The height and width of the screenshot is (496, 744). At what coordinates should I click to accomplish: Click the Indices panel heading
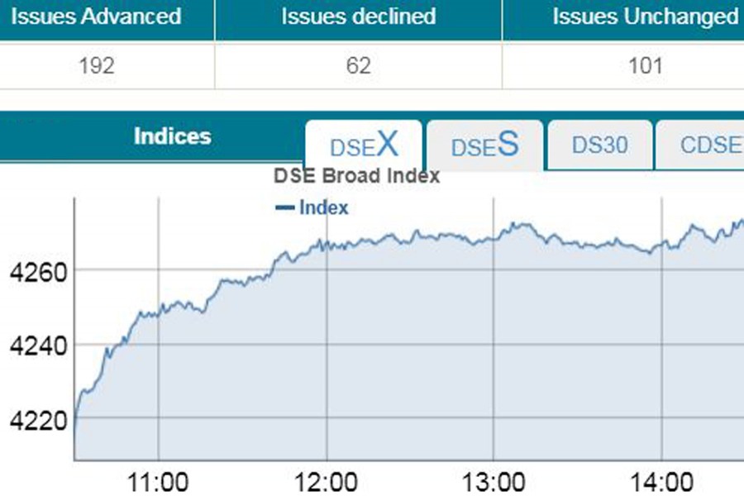tap(172, 136)
